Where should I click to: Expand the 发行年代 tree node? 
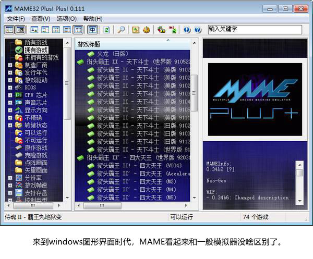click(10, 72)
